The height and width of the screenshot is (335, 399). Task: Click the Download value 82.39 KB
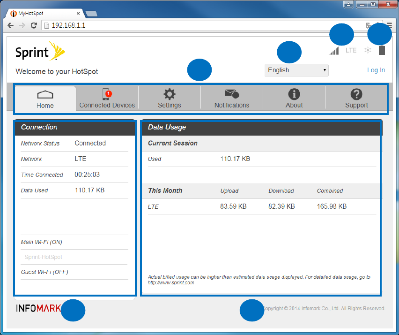tap(281, 206)
